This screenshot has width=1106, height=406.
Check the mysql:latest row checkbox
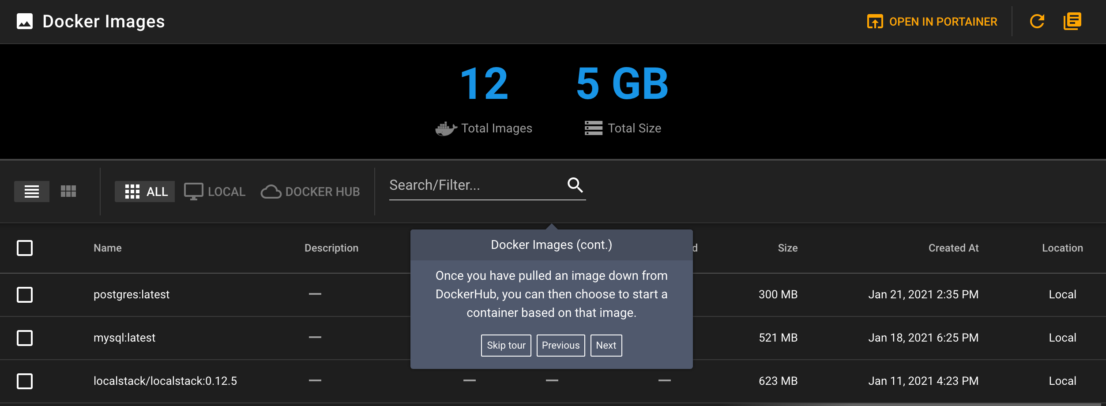click(x=25, y=338)
